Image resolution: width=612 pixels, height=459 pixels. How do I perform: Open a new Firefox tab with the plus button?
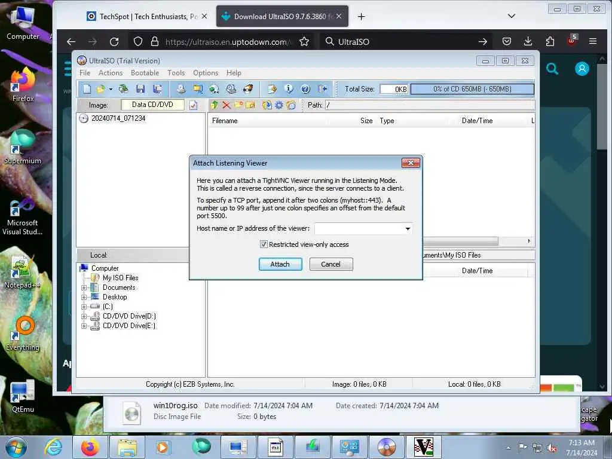[x=362, y=16]
